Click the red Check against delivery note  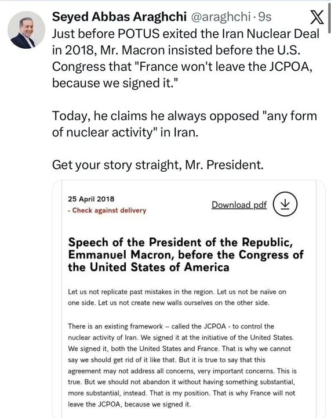click(107, 210)
